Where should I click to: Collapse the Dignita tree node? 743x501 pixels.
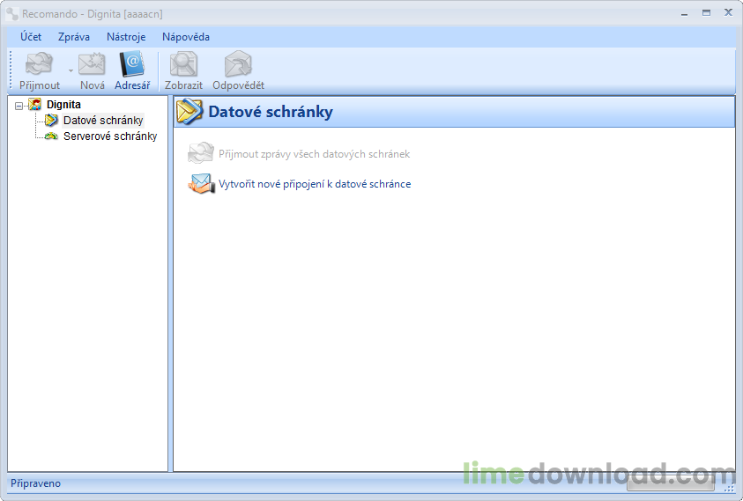[19, 106]
